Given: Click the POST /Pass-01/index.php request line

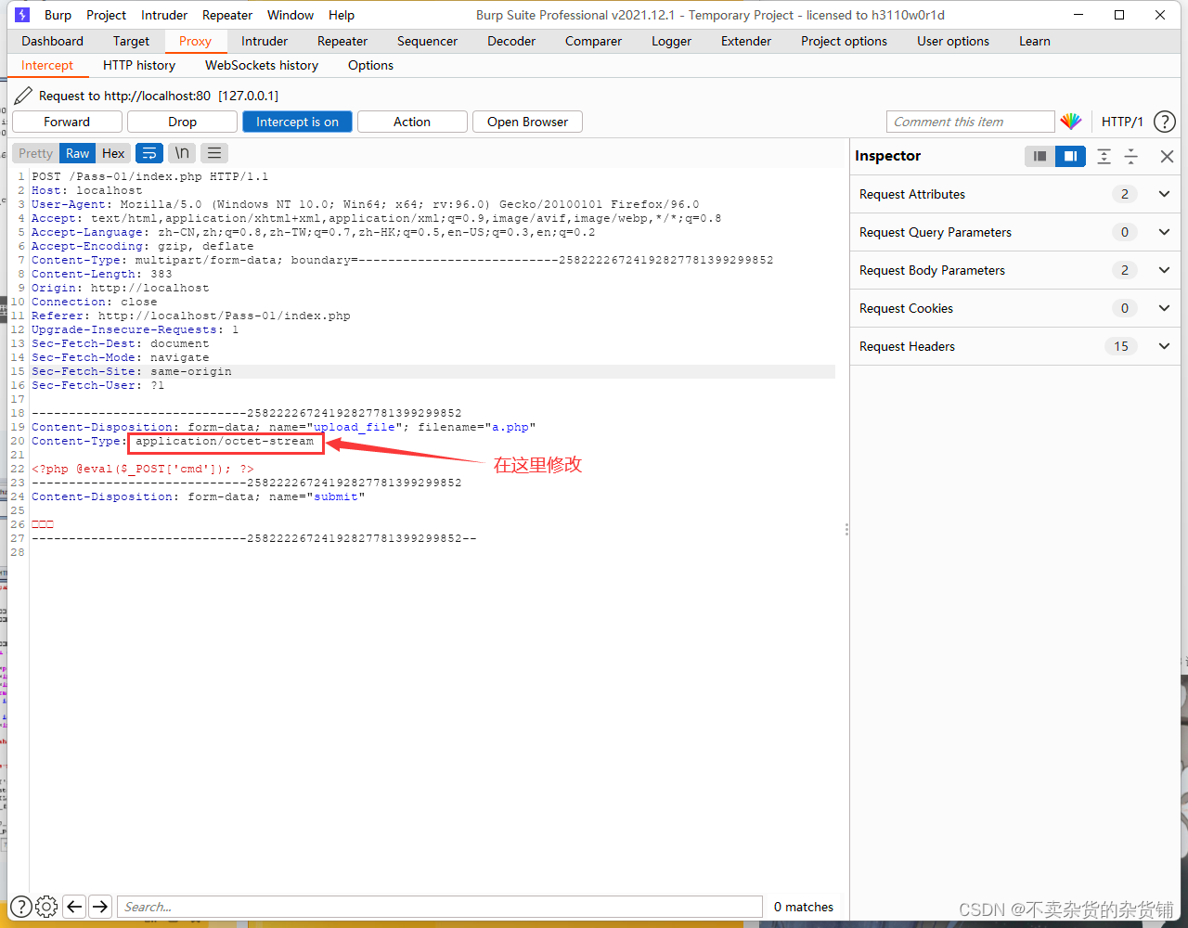Looking at the screenshot, I should [x=150, y=176].
